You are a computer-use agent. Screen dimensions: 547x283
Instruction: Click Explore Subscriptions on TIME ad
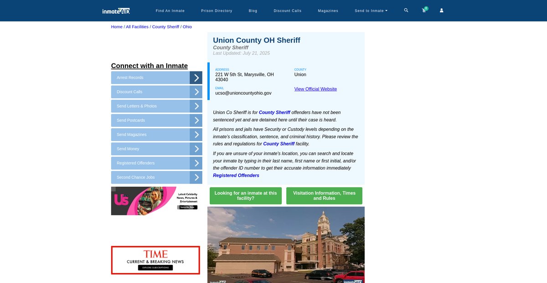[x=155, y=267]
